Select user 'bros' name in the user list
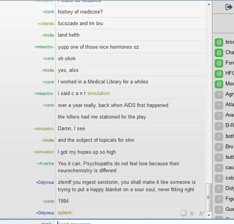 pyautogui.click(x=230, y=42)
